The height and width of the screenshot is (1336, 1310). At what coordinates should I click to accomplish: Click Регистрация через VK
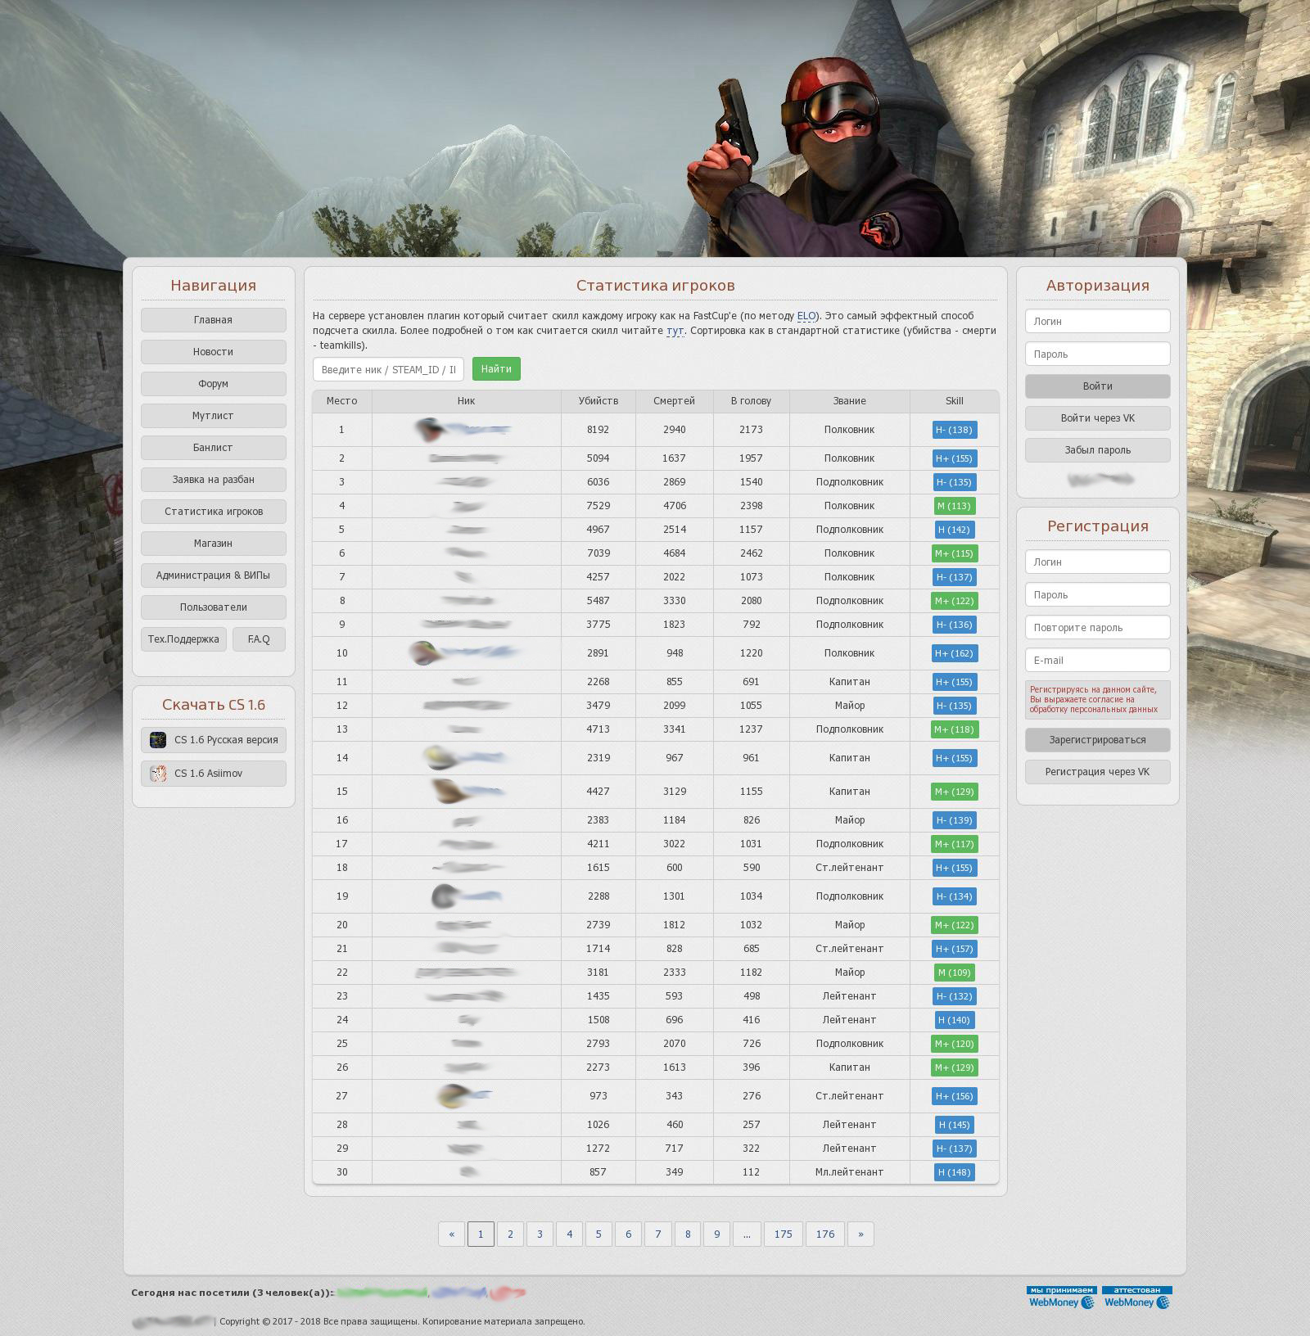pos(1097,772)
